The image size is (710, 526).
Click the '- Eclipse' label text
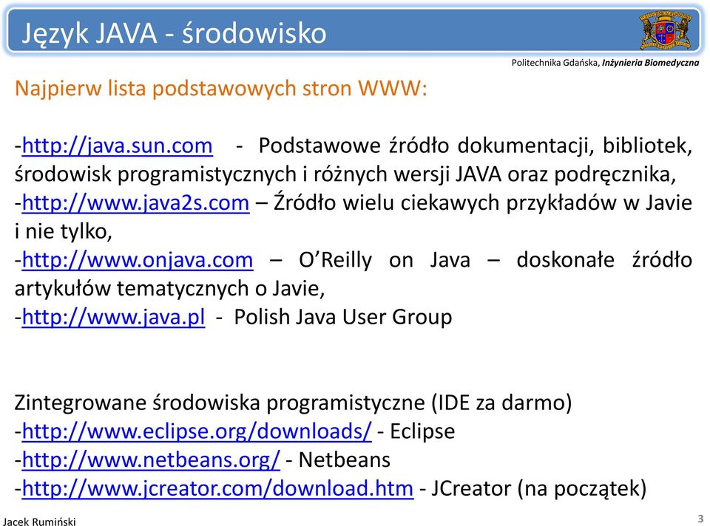pos(416,431)
